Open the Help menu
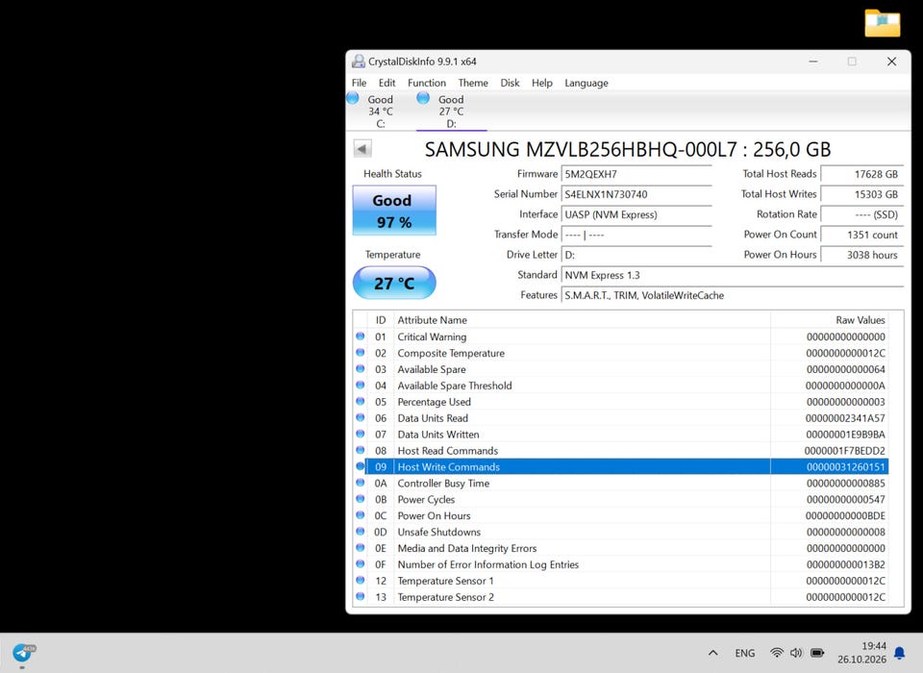This screenshot has height=673, width=923. click(x=542, y=83)
